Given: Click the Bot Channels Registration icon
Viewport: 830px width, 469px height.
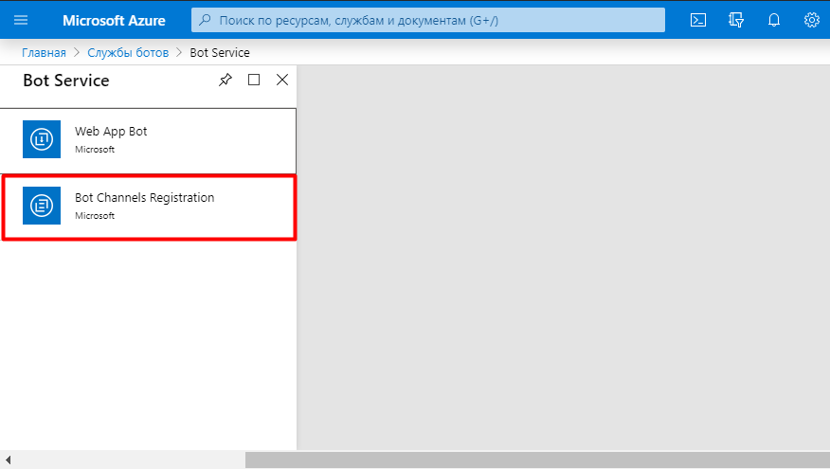Looking at the screenshot, I should [42, 206].
